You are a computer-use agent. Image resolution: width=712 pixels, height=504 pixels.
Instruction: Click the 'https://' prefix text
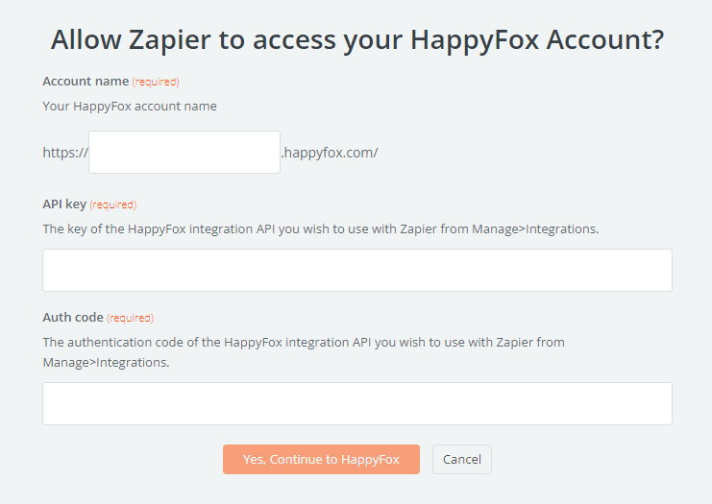coord(65,153)
